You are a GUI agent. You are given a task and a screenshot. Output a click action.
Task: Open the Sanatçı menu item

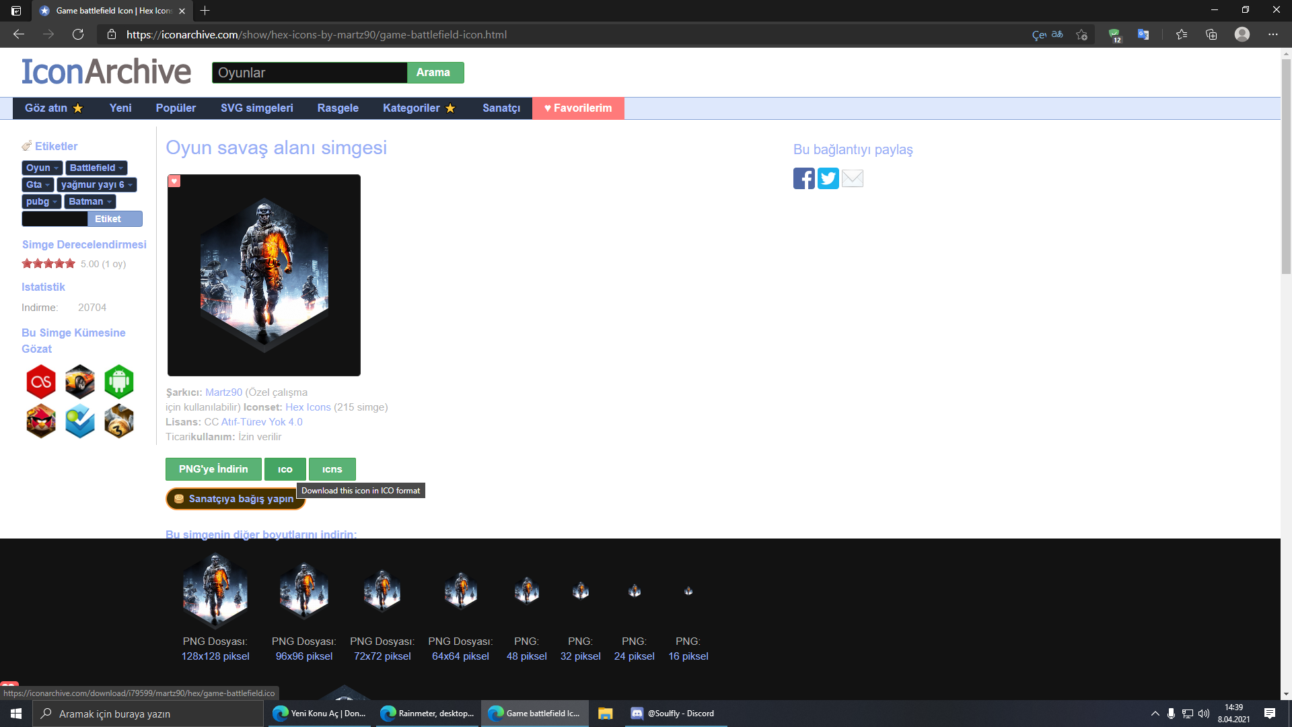click(501, 108)
